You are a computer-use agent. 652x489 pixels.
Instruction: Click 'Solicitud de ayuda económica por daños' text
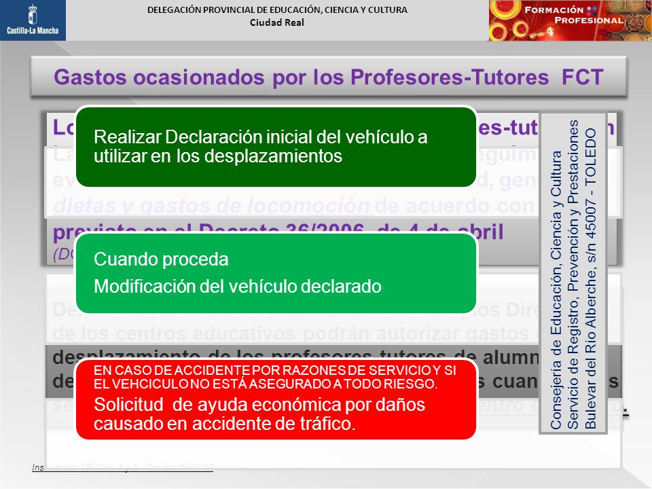[x=259, y=405]
